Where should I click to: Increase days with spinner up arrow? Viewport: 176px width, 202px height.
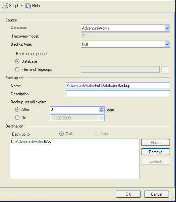[102, 108]
